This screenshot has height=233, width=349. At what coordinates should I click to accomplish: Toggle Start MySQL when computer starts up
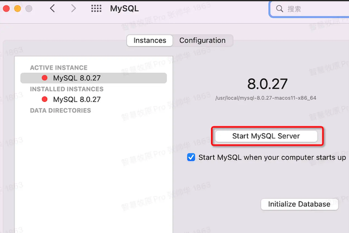[x=191, y=157]
